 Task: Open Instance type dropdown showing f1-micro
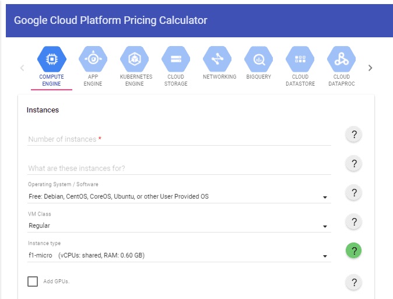179,255
